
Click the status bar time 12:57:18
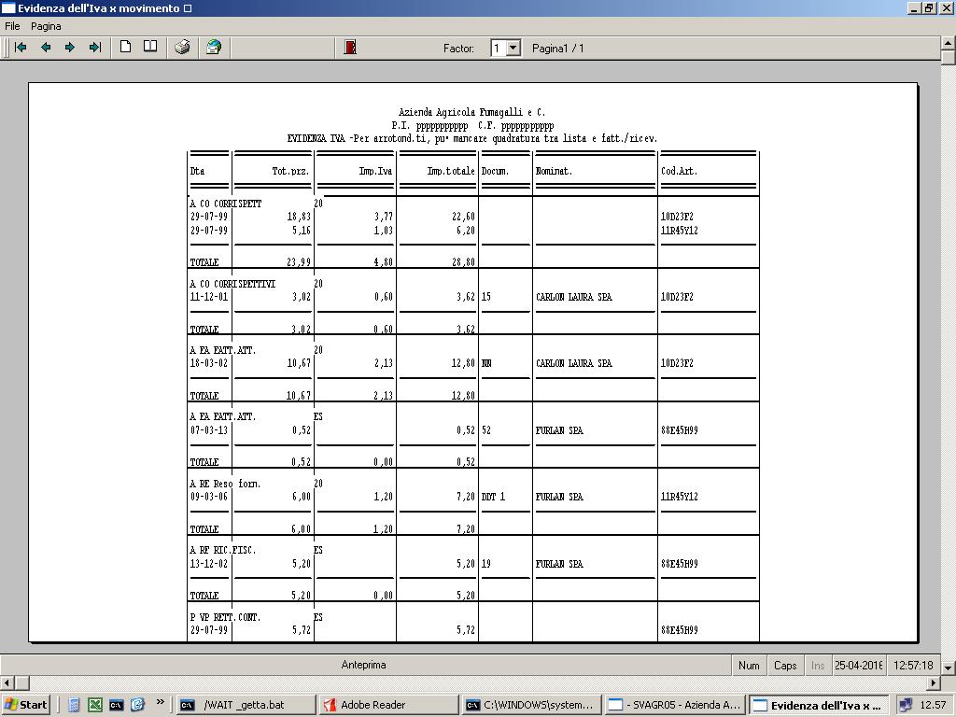[x=913, y=665]
